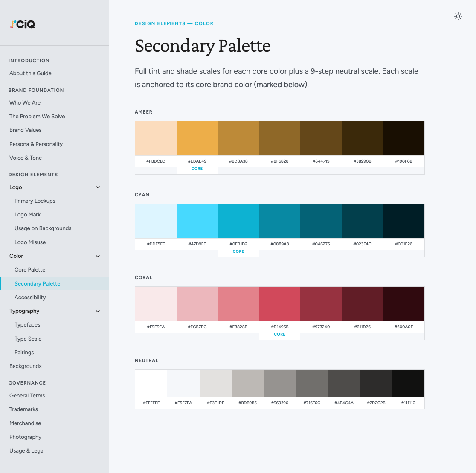Open the Voice & Tone page

click(25, 158)
